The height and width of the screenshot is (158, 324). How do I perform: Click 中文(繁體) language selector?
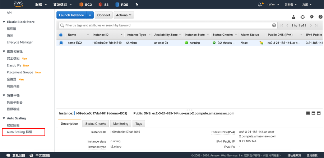click(x=43, y=155)
